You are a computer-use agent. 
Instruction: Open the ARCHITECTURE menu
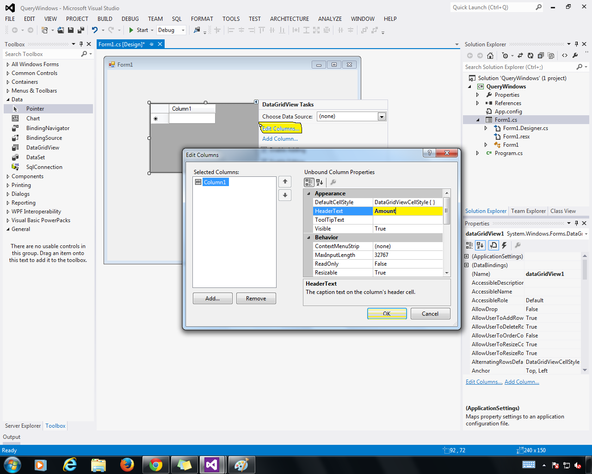(x=289, y=19)
